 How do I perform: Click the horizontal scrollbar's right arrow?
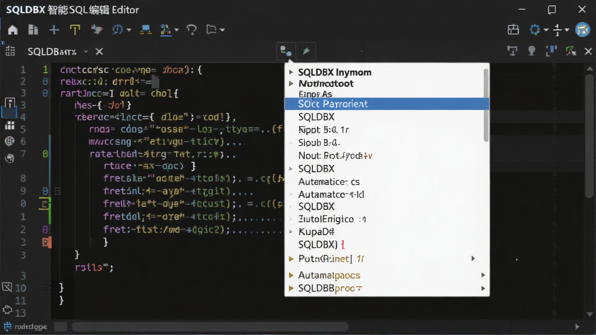(577, 327)
